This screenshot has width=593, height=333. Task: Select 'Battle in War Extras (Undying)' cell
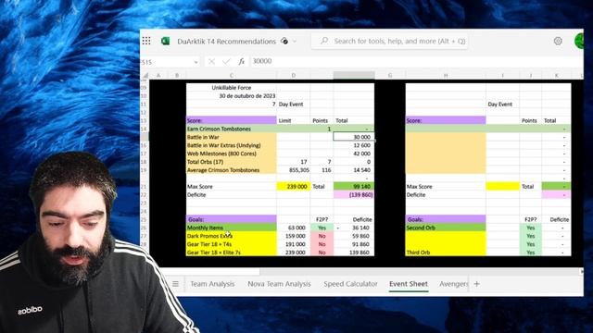(x=232, y=145)
